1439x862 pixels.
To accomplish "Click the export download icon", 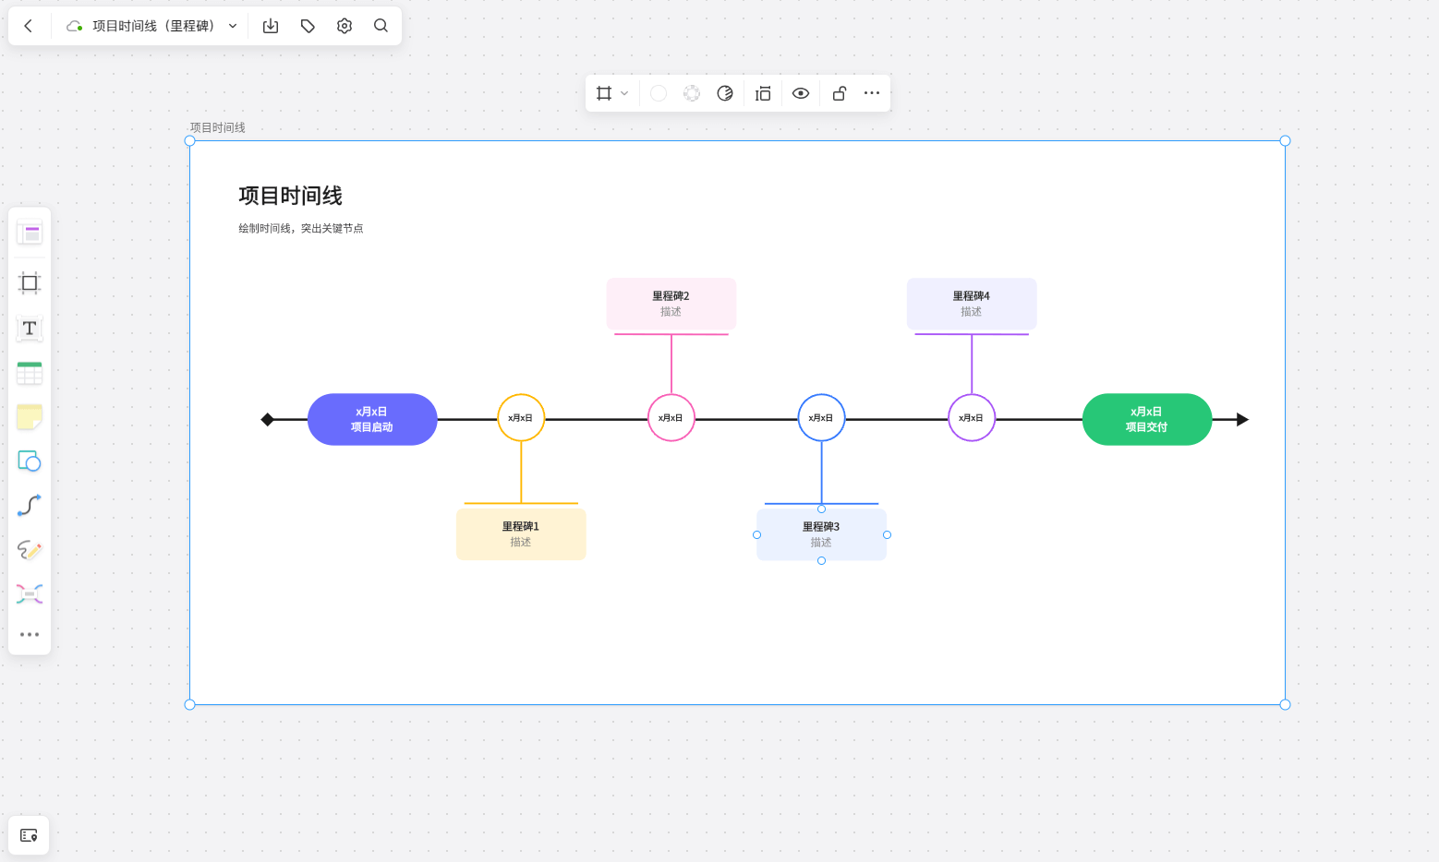I will click(271, 26).
